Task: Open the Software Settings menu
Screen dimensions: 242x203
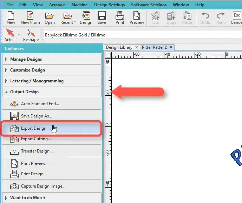Action: pos(149,5)
